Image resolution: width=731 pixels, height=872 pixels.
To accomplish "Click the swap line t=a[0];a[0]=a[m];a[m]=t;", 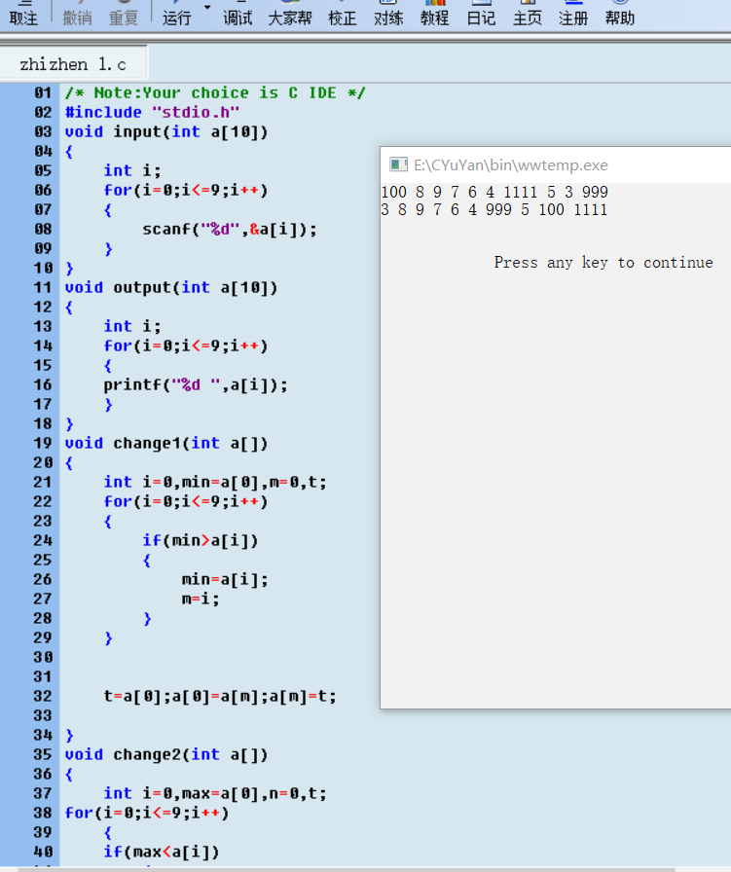I will pos(220,696).
